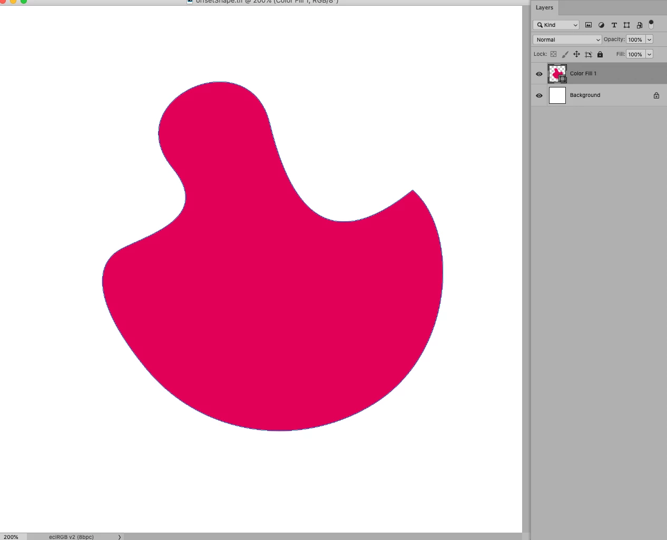The height and width of the screenshot is (540, 667).
Task: Filter for type layers icon
Action: pos(614,25)
